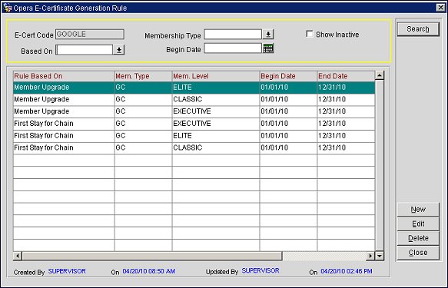Click Created By SUPERVISOR value
Screen dimensions: 448x288
tap(67, 271)
